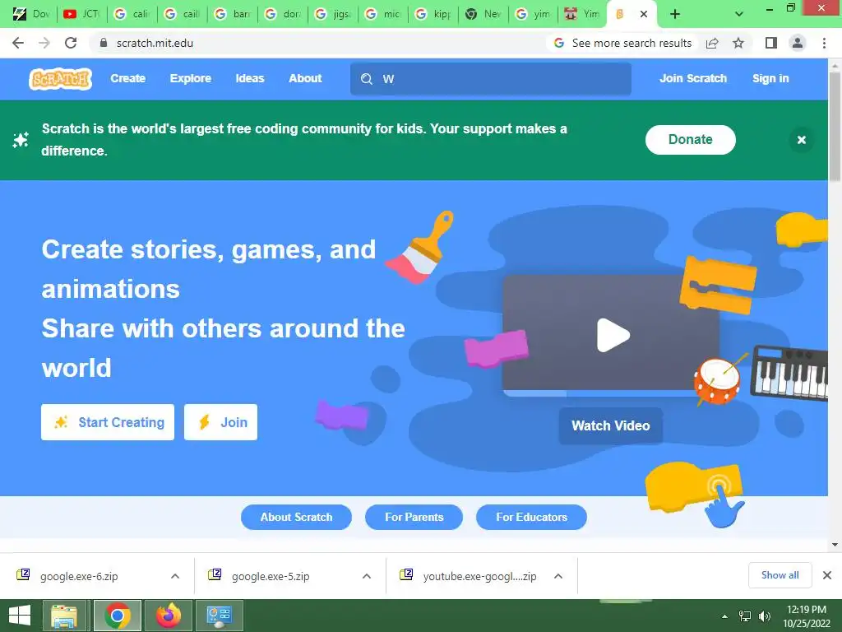Switch to the 'kipp' Google tab

tap(433, 14)
